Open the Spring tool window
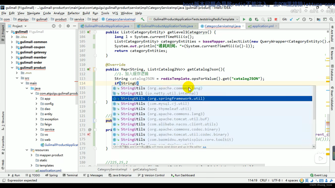Screen dimensions: 335x188 [51, 175]
